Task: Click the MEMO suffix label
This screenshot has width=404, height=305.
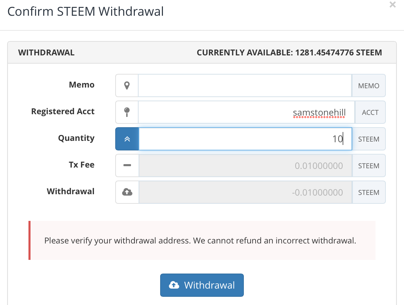Action: coord(369,85)
